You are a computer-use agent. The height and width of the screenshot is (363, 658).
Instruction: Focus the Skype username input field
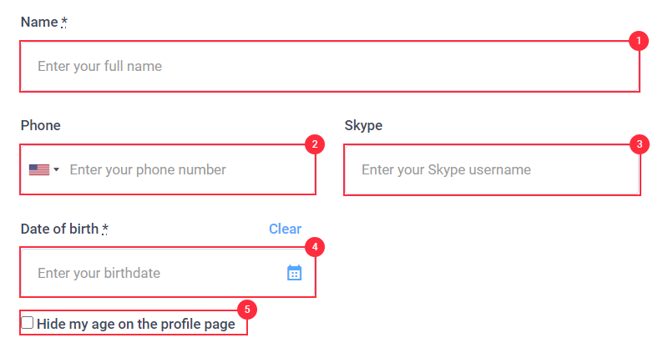492,169
